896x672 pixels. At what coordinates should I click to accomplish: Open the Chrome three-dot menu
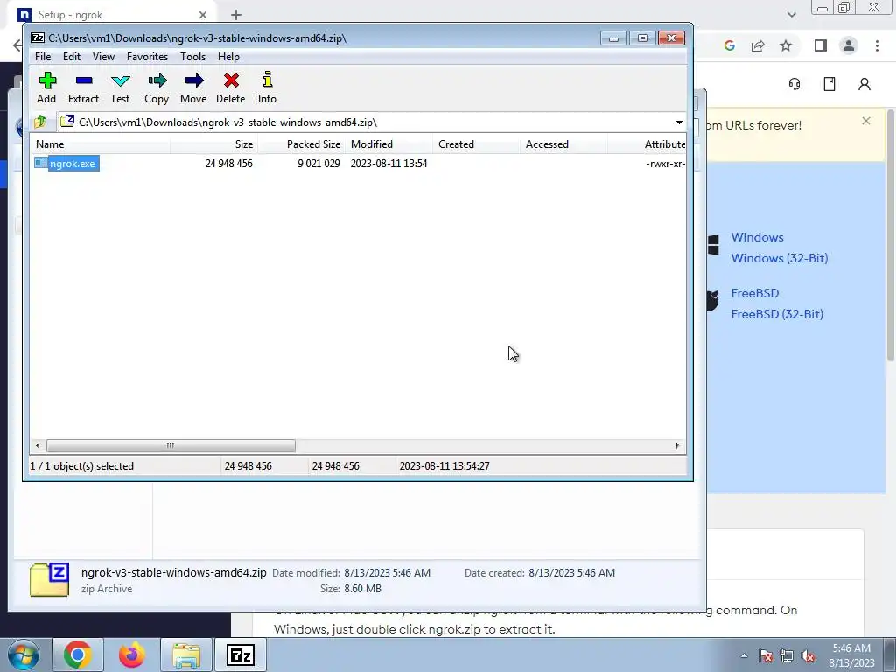[877, 45]
